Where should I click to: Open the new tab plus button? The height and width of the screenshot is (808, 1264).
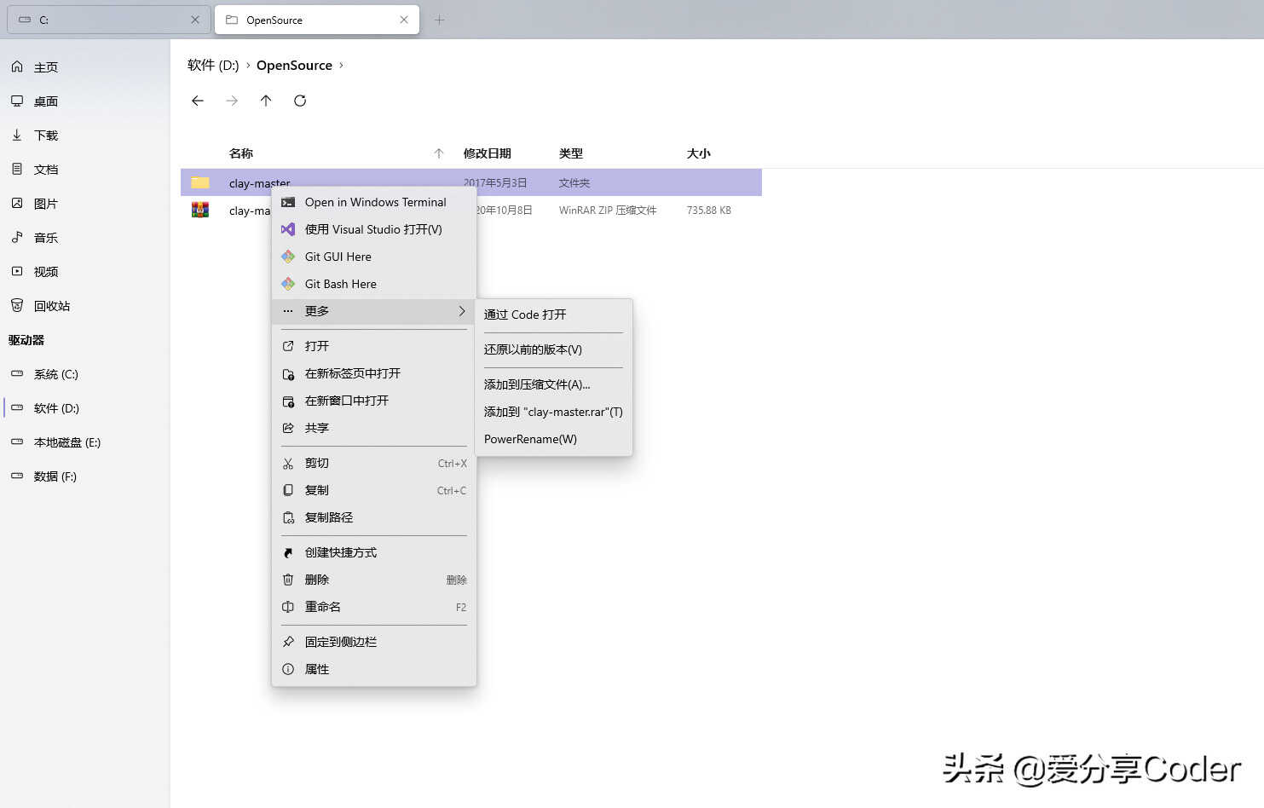pos(440,20)
